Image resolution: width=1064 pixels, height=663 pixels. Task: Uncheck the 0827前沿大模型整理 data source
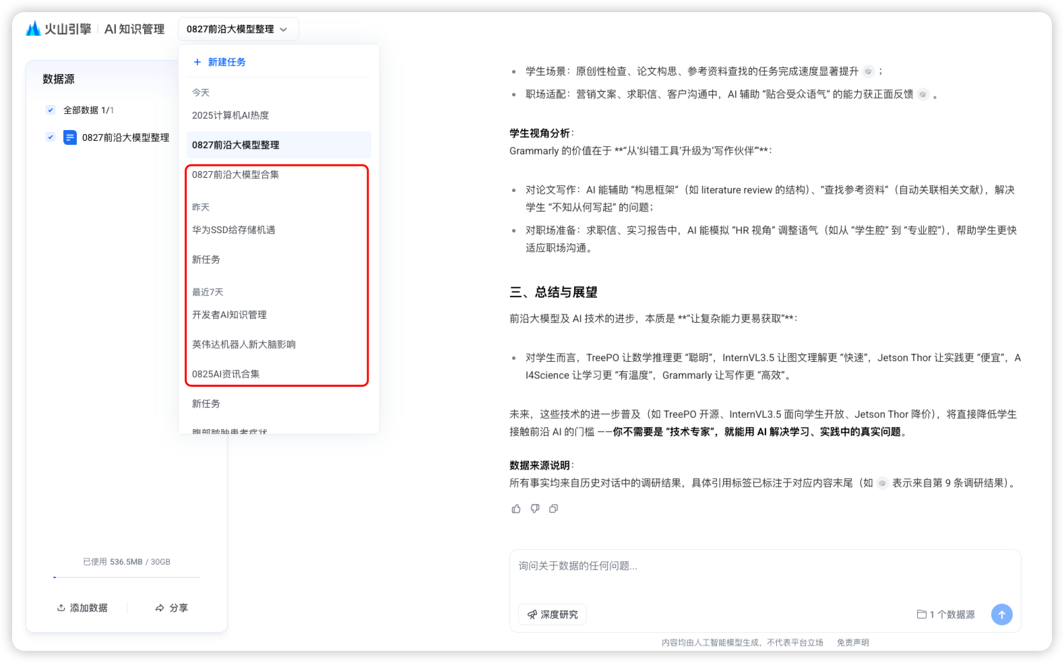51,137
